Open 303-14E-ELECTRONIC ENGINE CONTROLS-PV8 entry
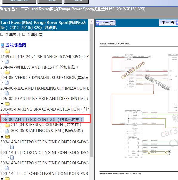This screenshot has width=178, height=180. [x=44, y=173]
